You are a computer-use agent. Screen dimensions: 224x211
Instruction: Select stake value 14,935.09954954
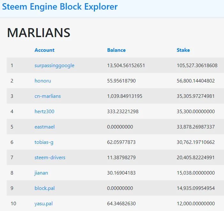coord(196,188)
